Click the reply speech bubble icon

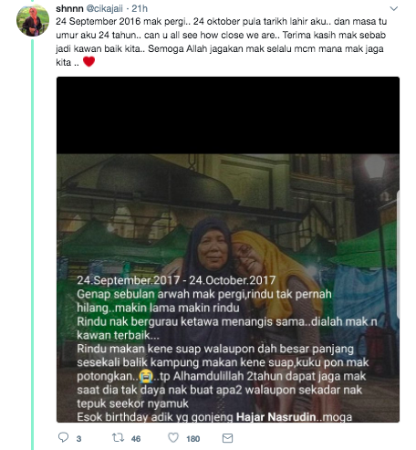point(63,437)
